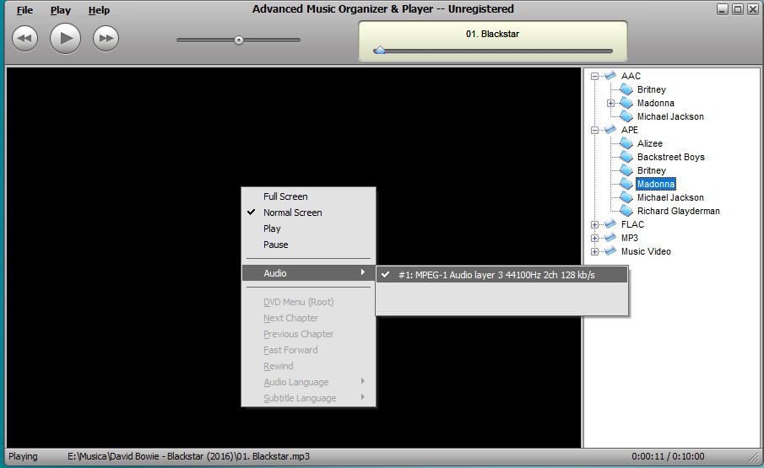The width and height of the screenshot is (764, 468).
Task: Click the volume slider knob
Action: pyautogui.click(x=239, y=40)
